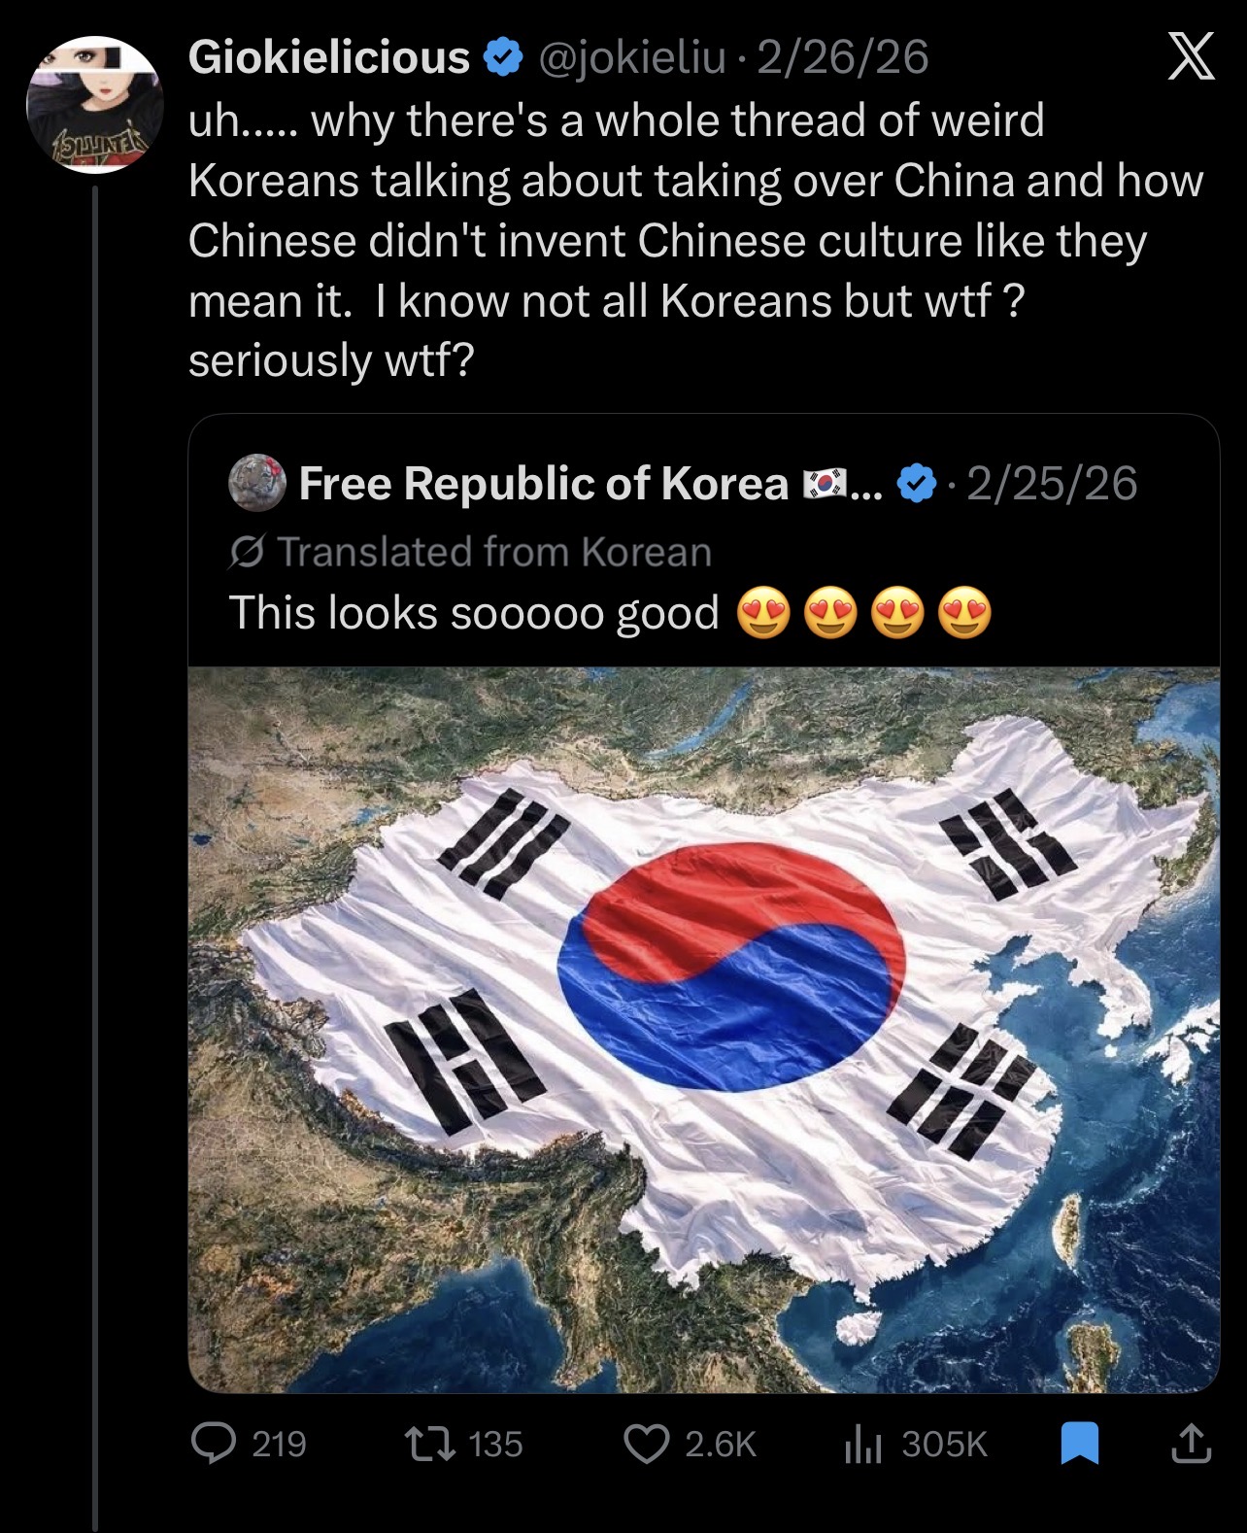Image resolution: width=1247 pixels, height=1533 pixels.
Task: Click the Giokielicious display name
Action: (329, 56)
